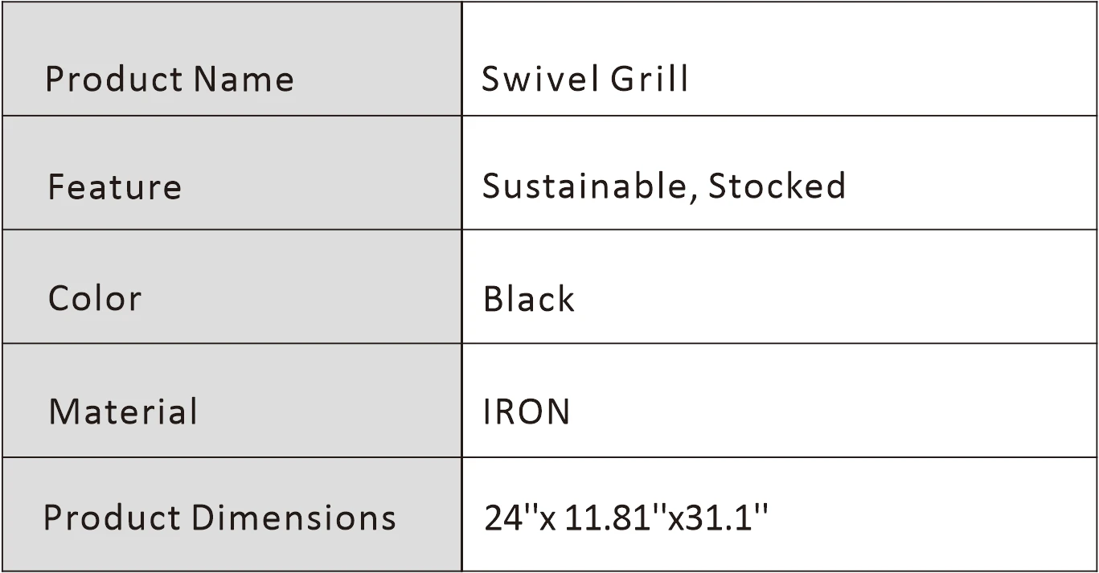Click the word Dimensions

pyautogui.click(x=293, y=518)
